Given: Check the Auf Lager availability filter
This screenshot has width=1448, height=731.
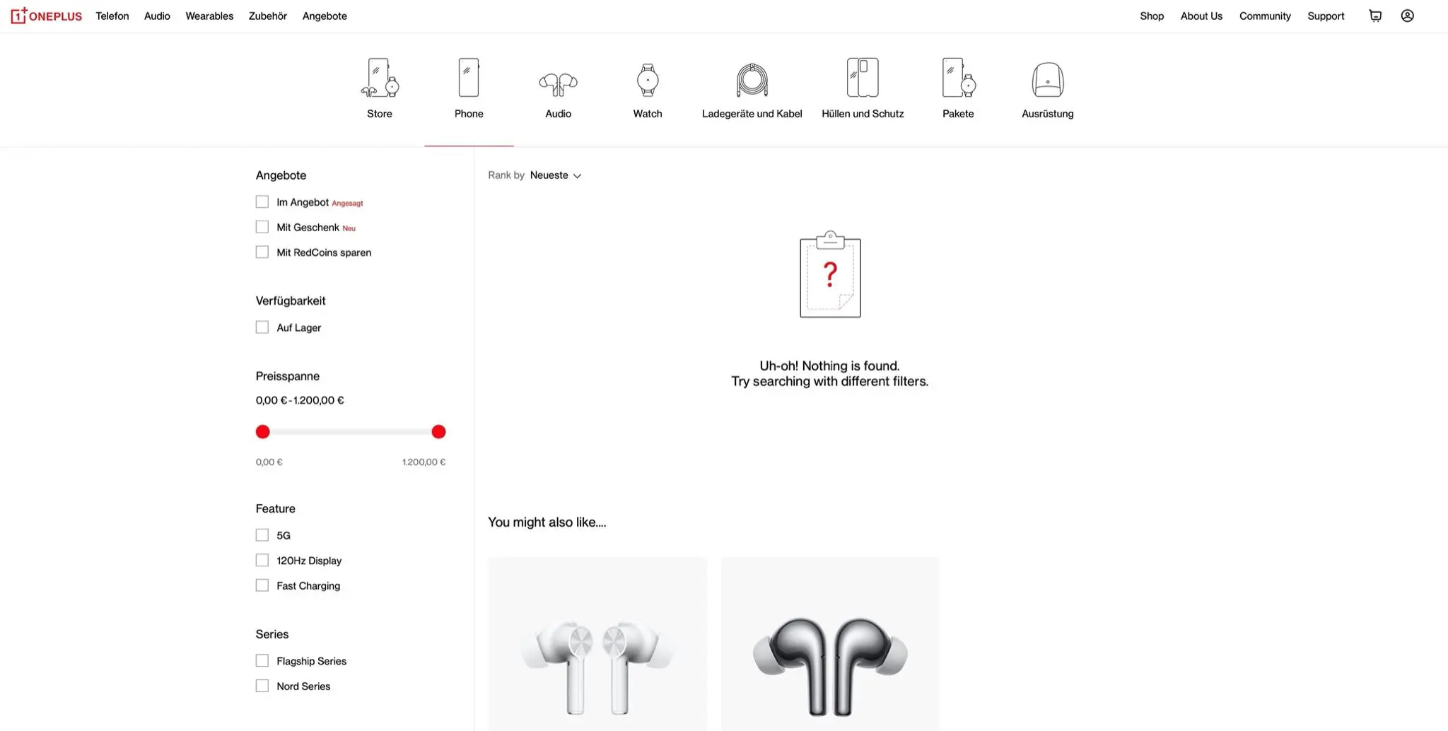Looking at the screenshot, I should (262, 327).
